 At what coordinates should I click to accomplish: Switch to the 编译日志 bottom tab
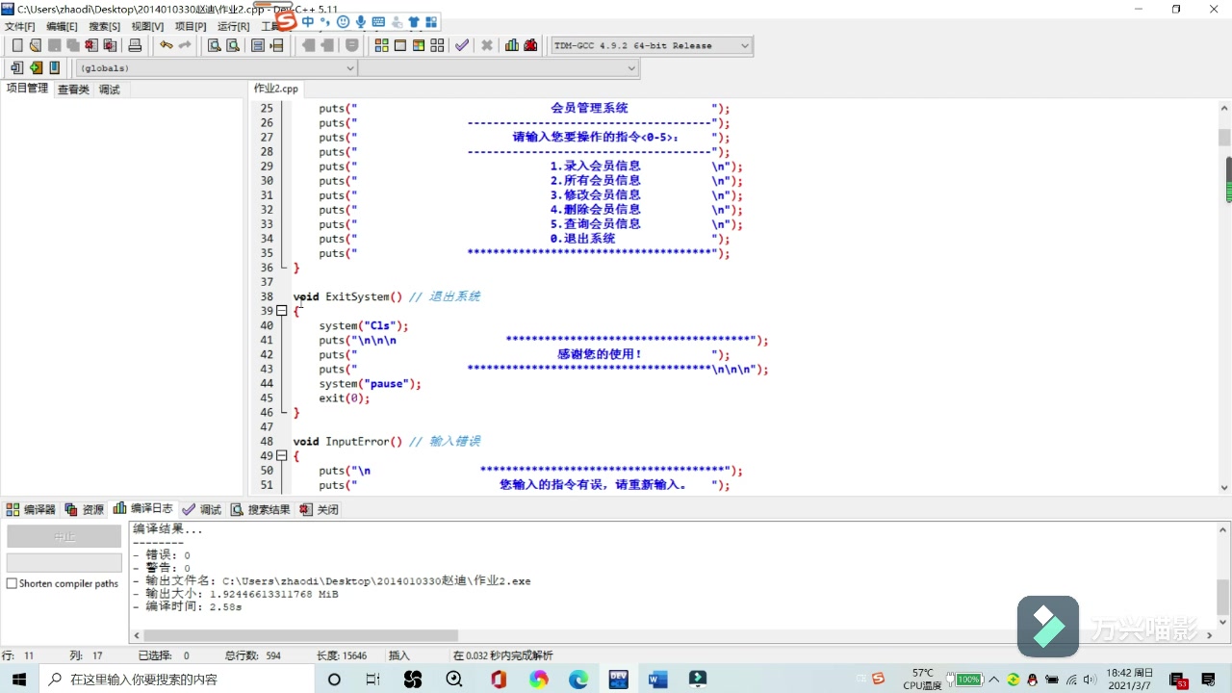(143, 508)
